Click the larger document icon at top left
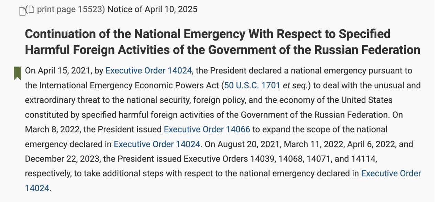 point(22,11)
